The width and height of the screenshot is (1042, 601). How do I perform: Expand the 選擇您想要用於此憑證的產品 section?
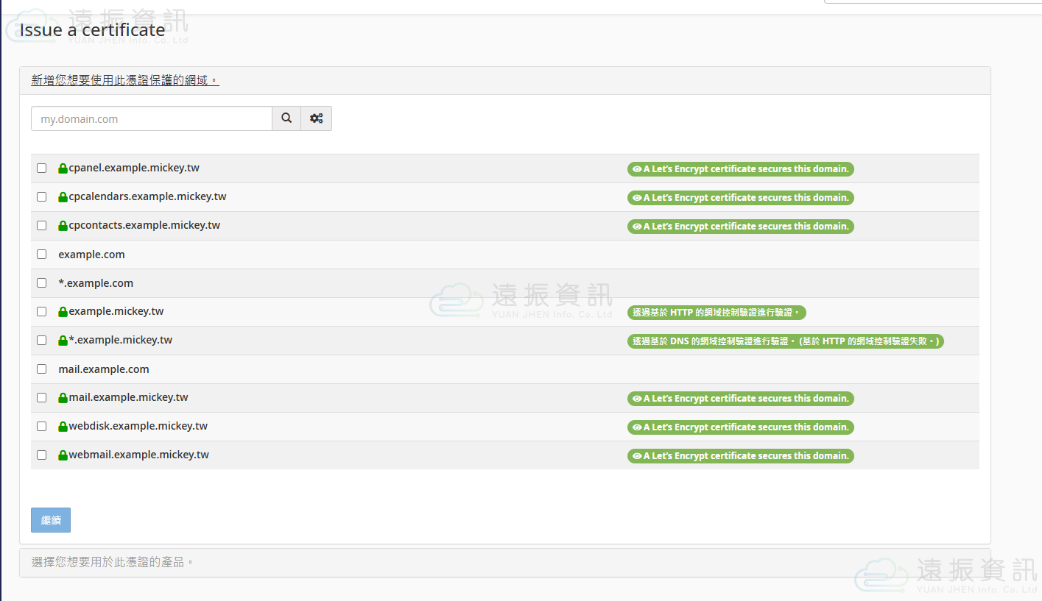[113, 563]
